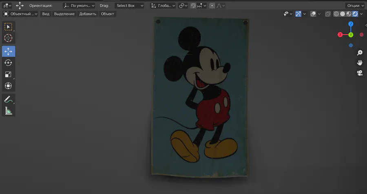Open the Добавить menu
The image size is (367, 194).
88,14
